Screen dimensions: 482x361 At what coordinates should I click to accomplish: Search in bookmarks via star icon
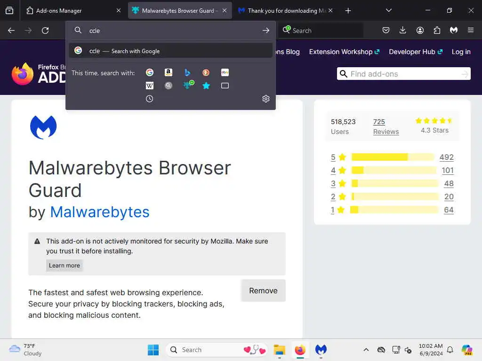tap(206, 86)
